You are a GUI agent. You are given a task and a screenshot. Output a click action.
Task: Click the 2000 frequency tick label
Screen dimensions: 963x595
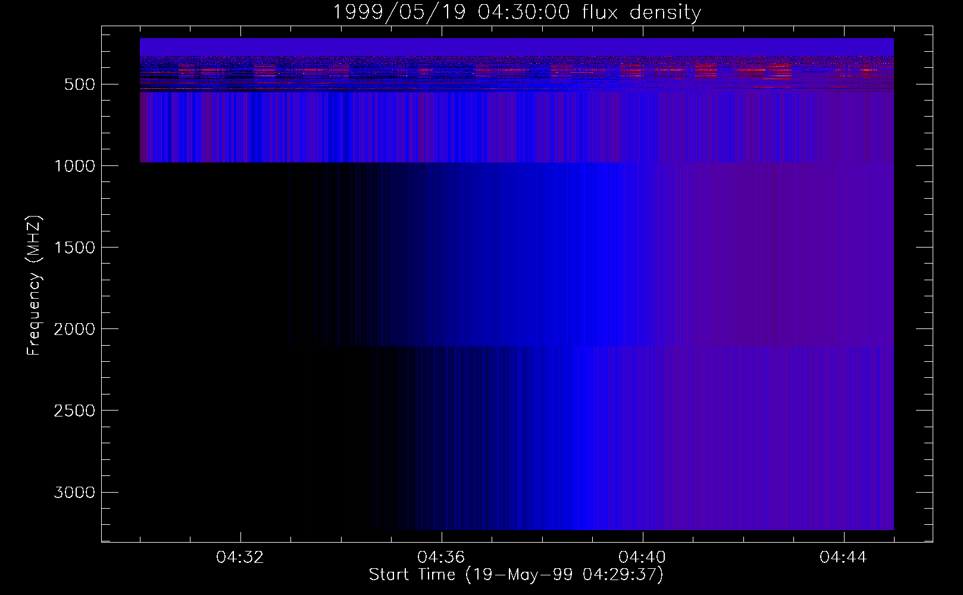[74, 329]
